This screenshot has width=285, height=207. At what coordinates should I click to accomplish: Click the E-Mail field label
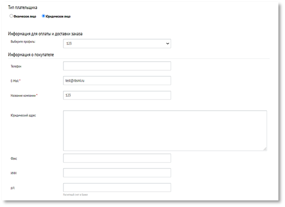tap(15, 81)
